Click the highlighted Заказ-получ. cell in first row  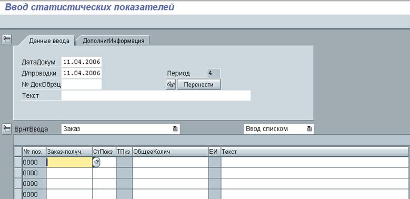[x=69, y=162]
